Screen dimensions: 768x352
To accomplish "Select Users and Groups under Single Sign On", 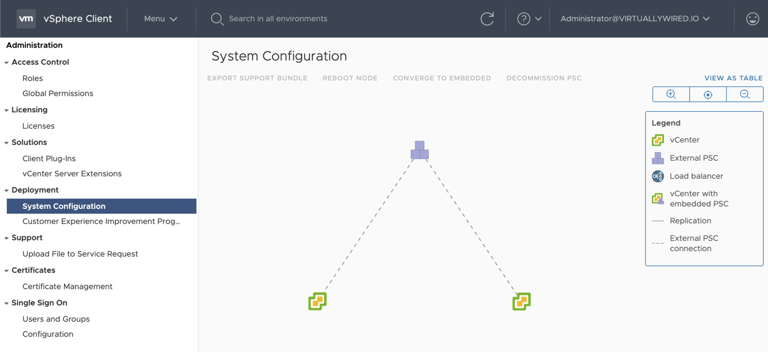I will coord(56,319).
